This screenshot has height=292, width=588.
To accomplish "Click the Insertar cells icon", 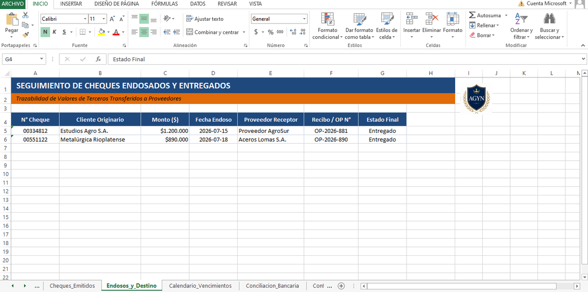I will tap(412, 19).
